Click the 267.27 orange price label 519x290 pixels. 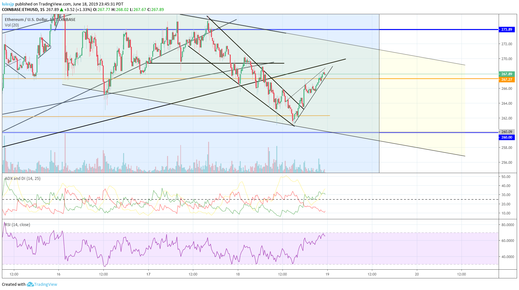click(x=506, y=79)
